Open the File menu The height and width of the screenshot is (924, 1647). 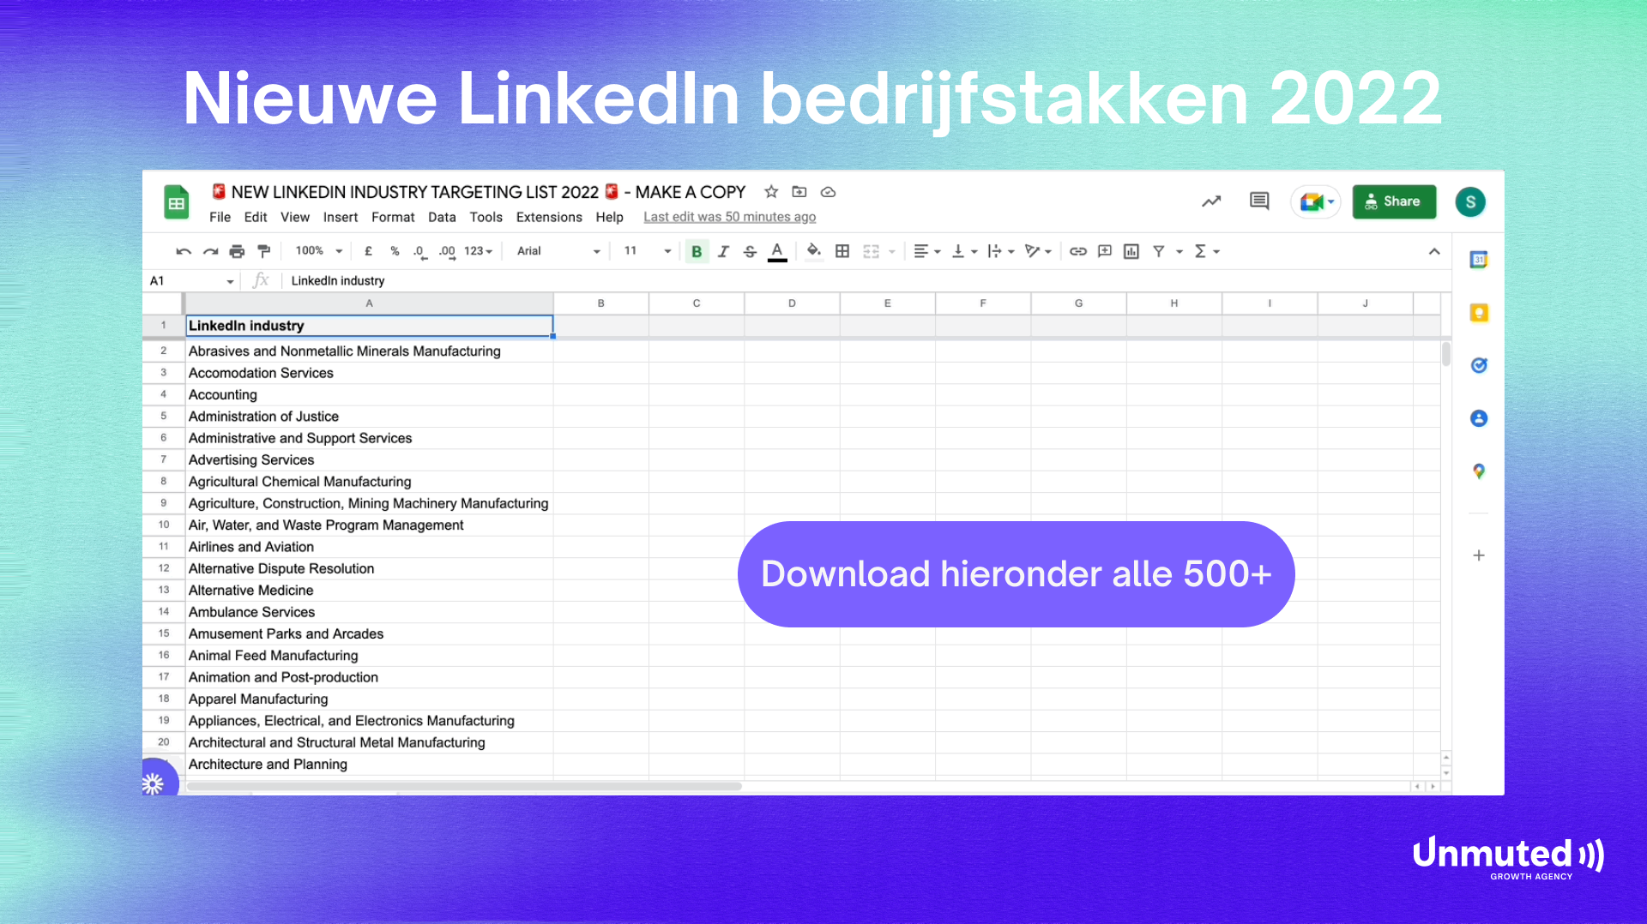[x=220, y=217]
